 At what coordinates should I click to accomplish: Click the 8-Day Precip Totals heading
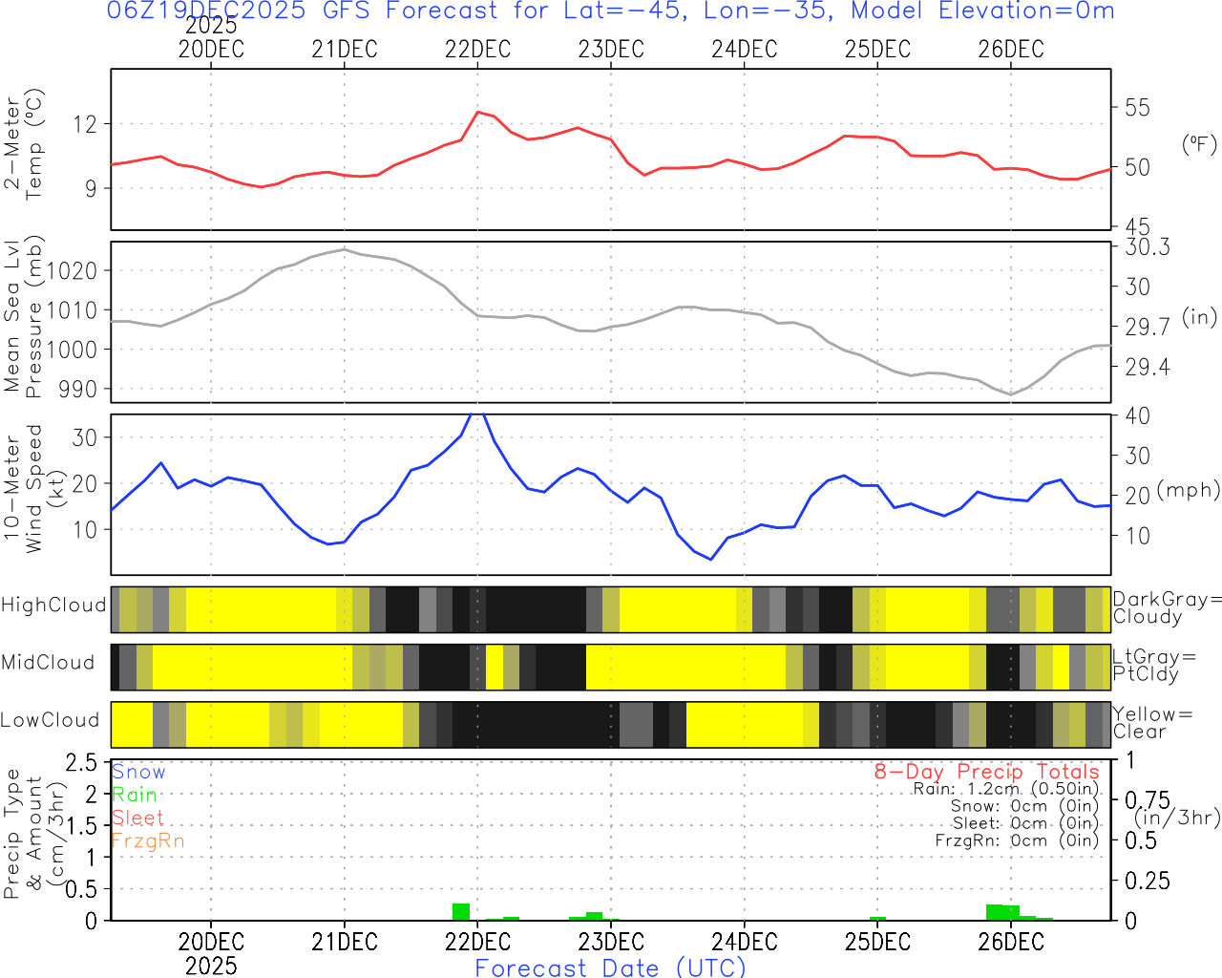tap(986, 772)
